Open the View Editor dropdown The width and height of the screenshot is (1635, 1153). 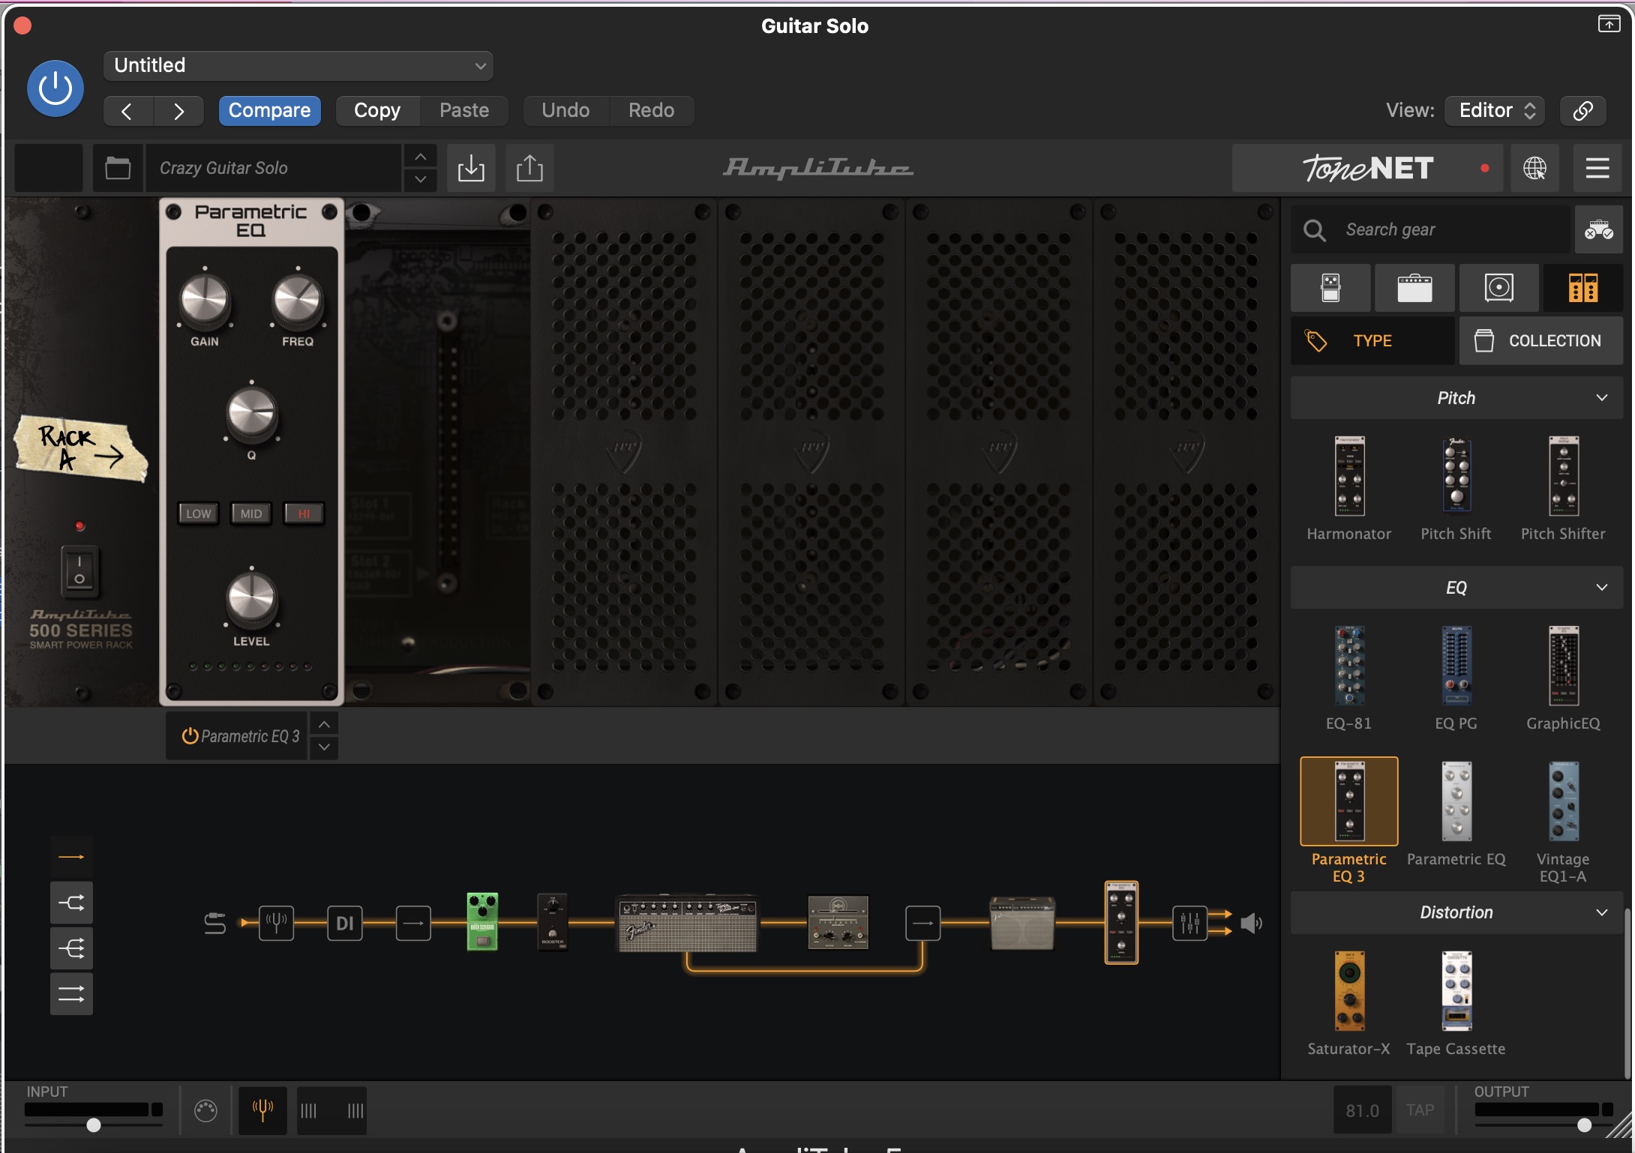pos(1494,110)
